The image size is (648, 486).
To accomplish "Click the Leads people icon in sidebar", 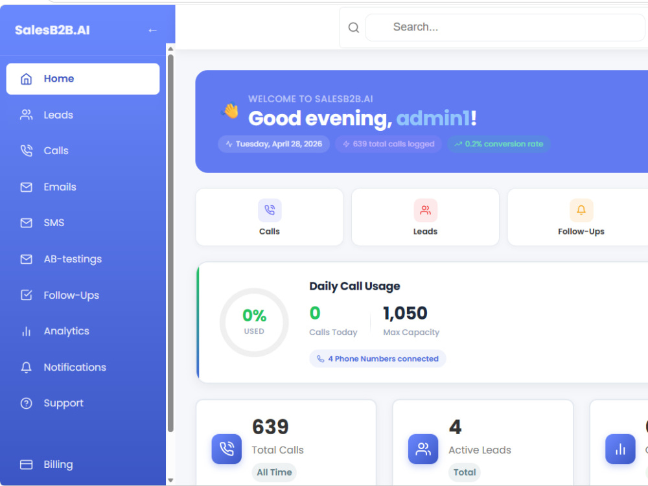I will (26, 115).
